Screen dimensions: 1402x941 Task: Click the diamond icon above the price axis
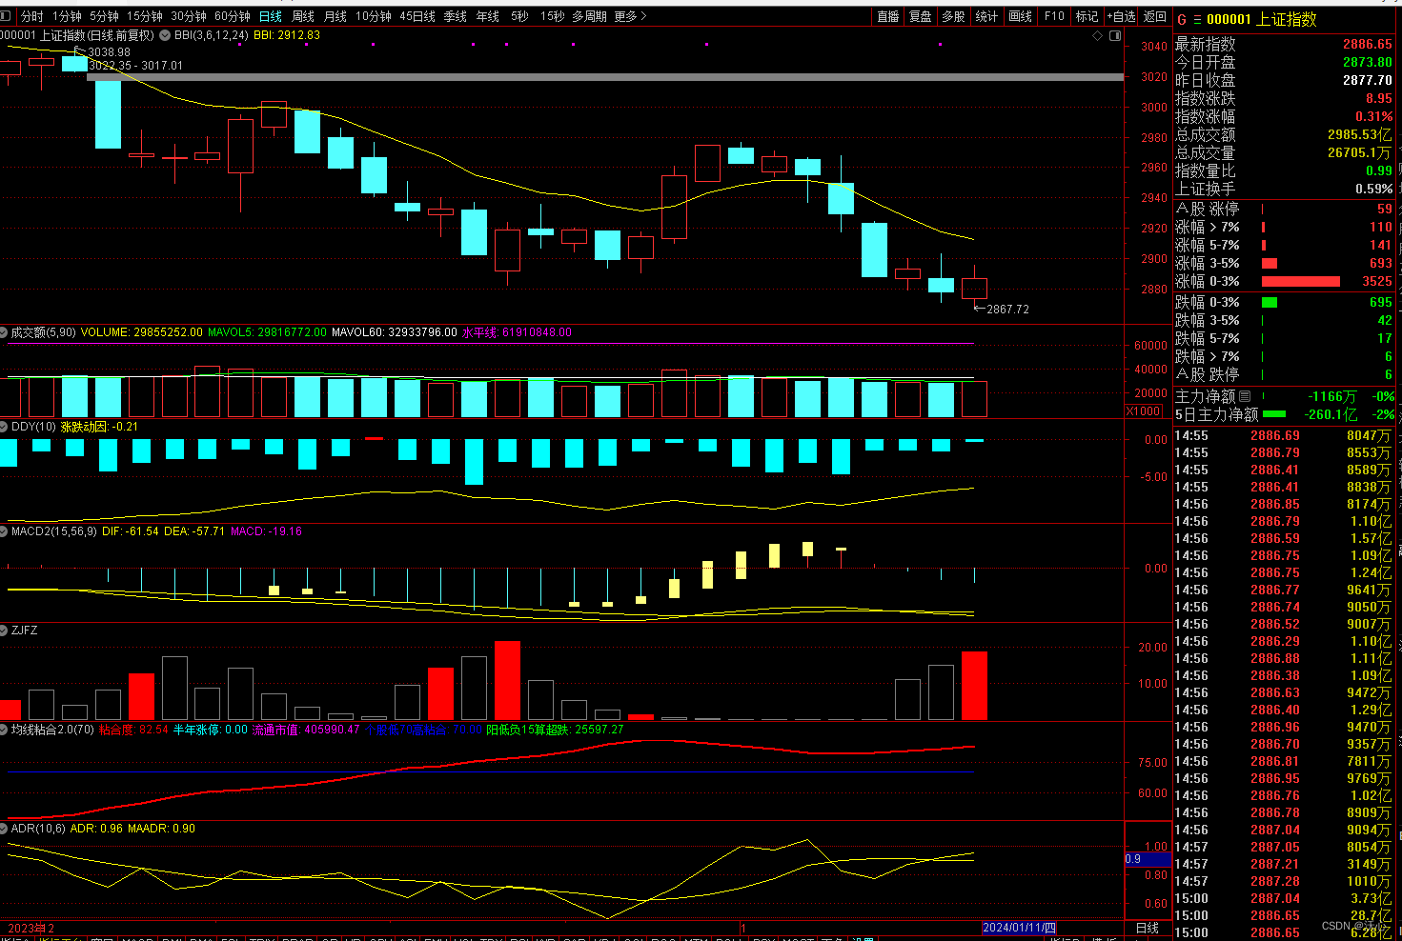pos(1098,36)
